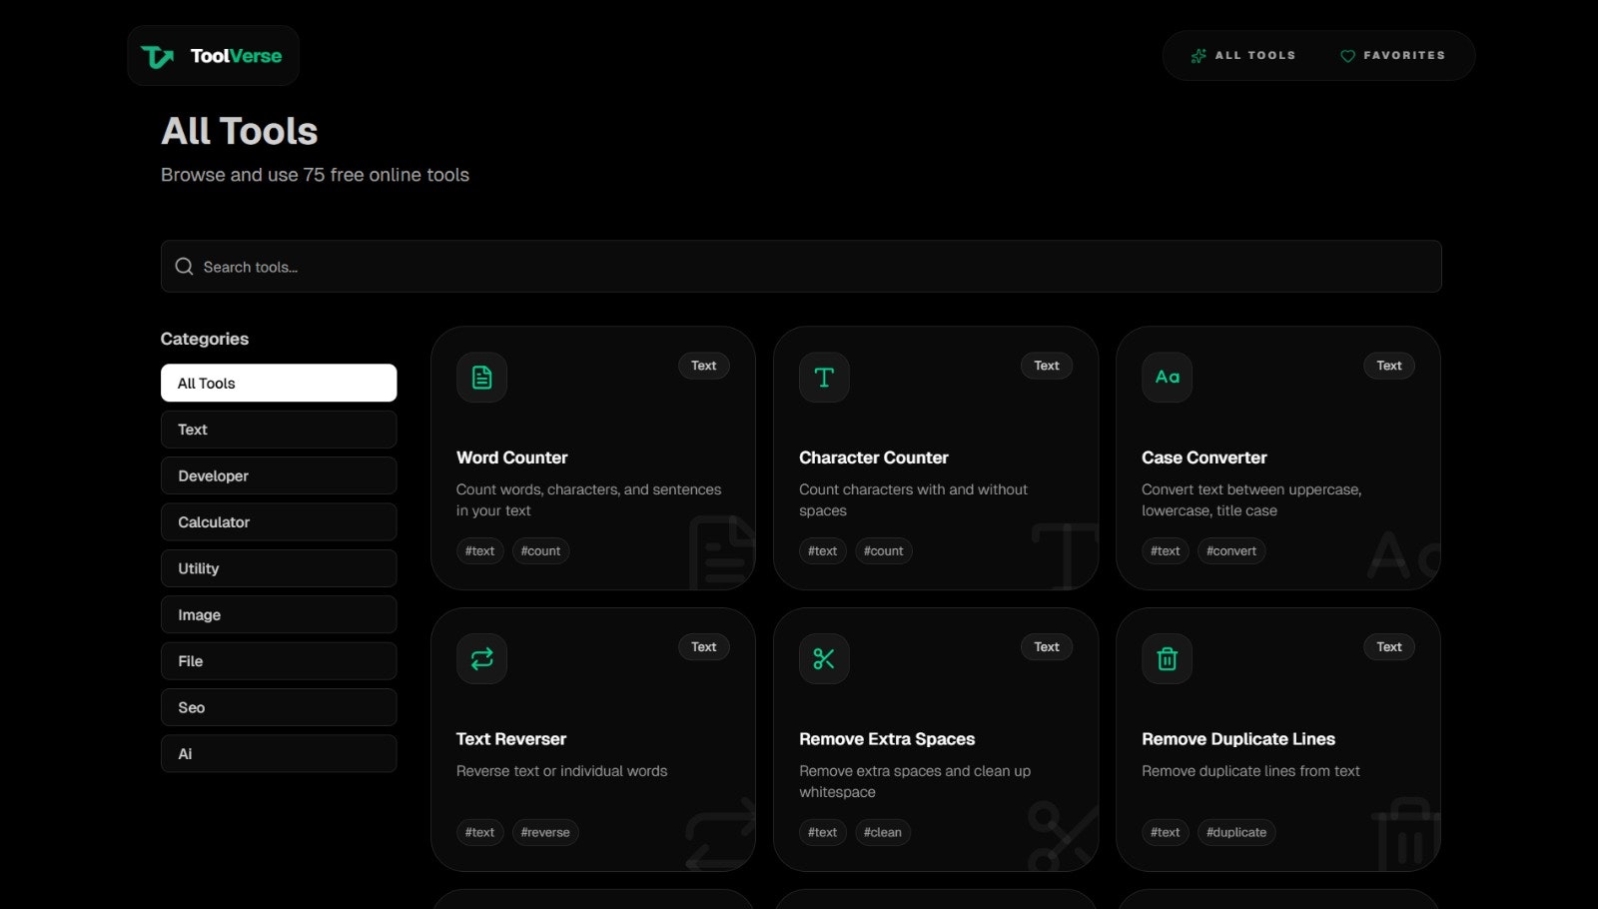This screenshot has width=1598, height=909.
Task: Click Text badge on Remove Extra Spaces card
Action: pos(1047,647)
